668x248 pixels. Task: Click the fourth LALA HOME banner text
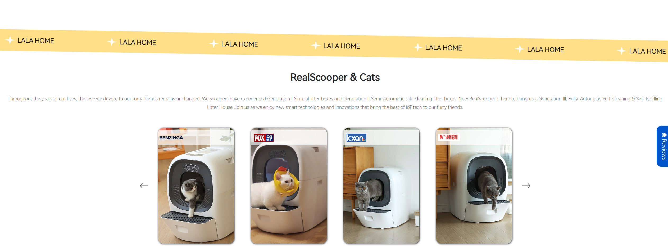[x=342, y=46]
